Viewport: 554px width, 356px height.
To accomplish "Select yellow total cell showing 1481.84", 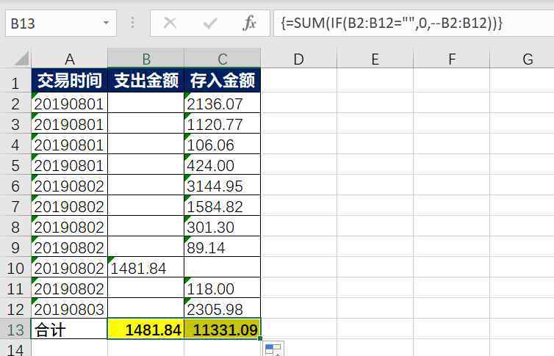I will [146, 330].
